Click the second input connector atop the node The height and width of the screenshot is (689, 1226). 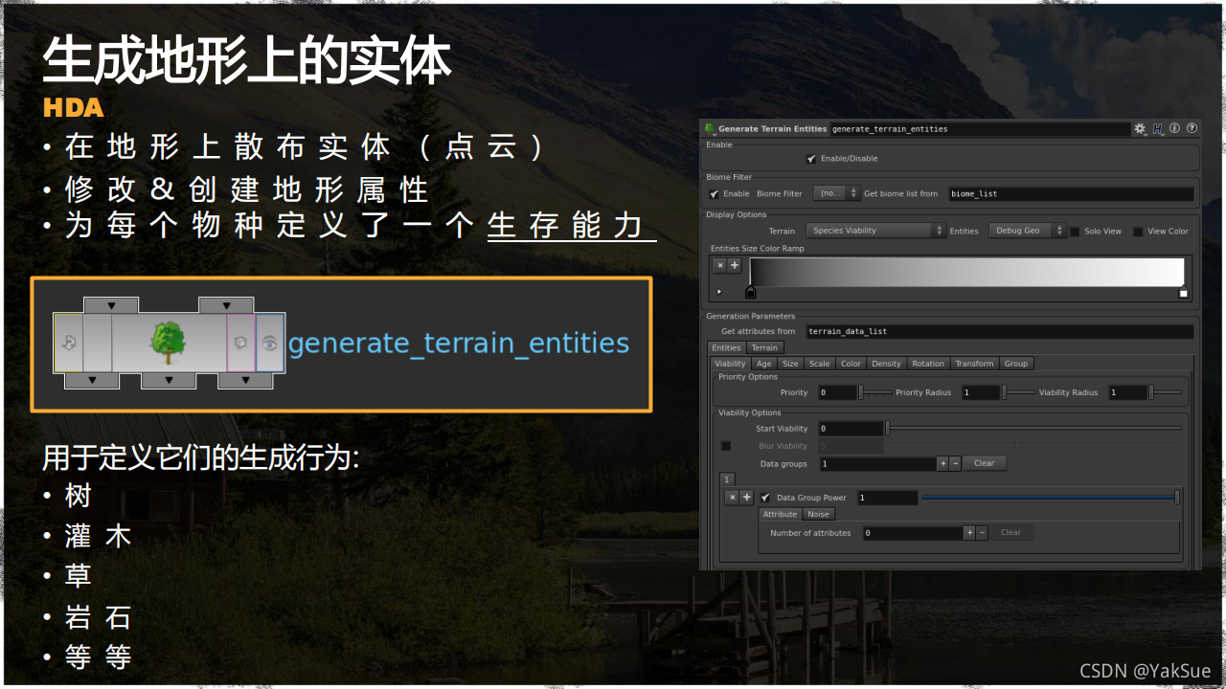coord(226,305)
